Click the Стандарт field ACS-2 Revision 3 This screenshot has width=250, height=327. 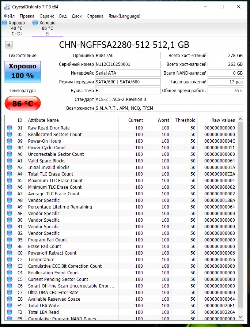pyautogui.click(x=169, y=99)
